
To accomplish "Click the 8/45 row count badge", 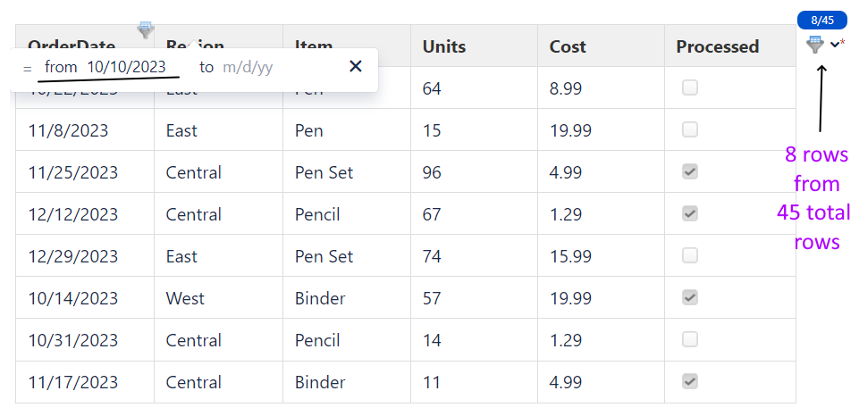I will pos(821,20).
